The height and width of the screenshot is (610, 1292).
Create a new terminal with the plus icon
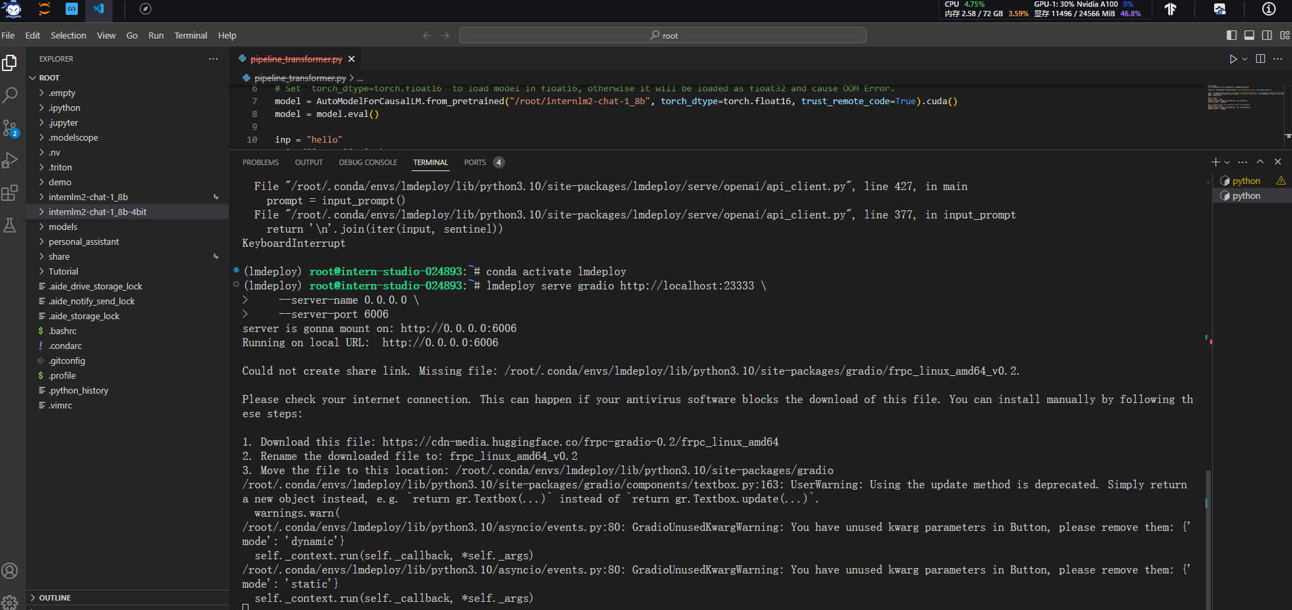pyautogui.click(x=1215, y=162)
